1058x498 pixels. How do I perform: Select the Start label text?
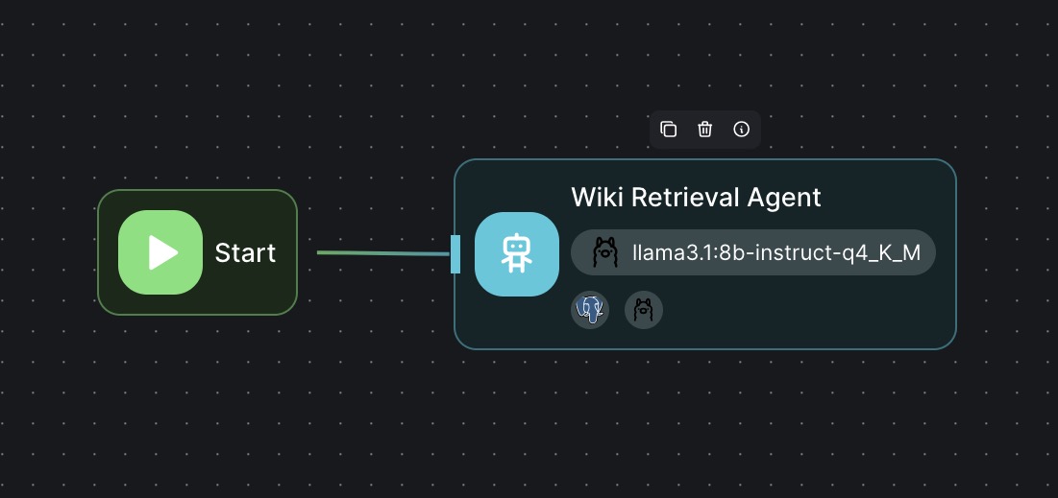click(245, 252)
